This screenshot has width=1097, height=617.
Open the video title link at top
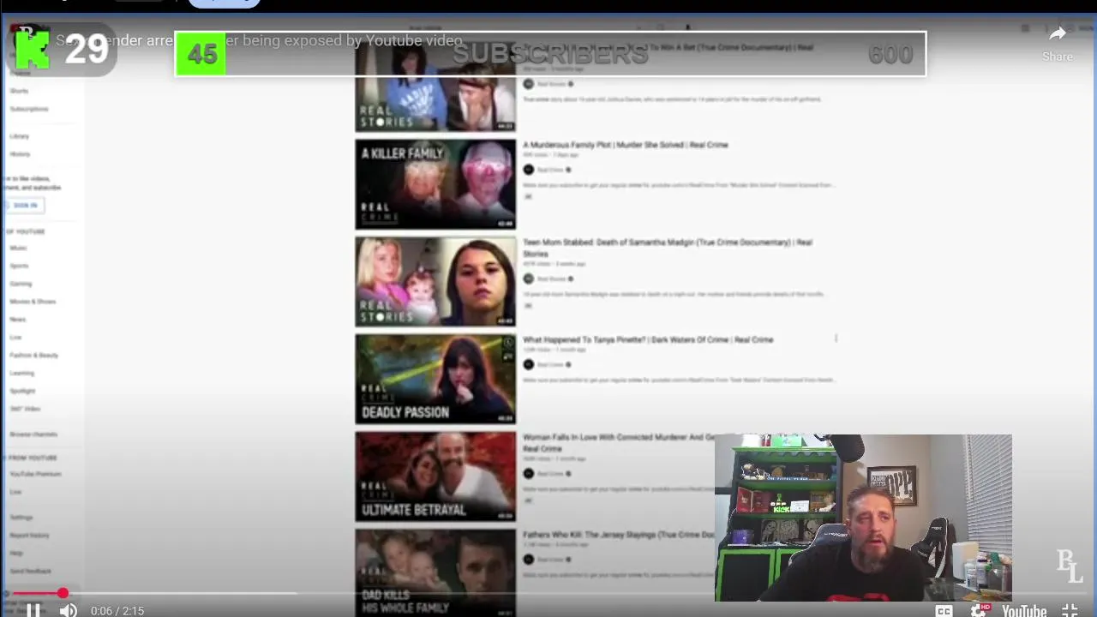coord(259,40)
